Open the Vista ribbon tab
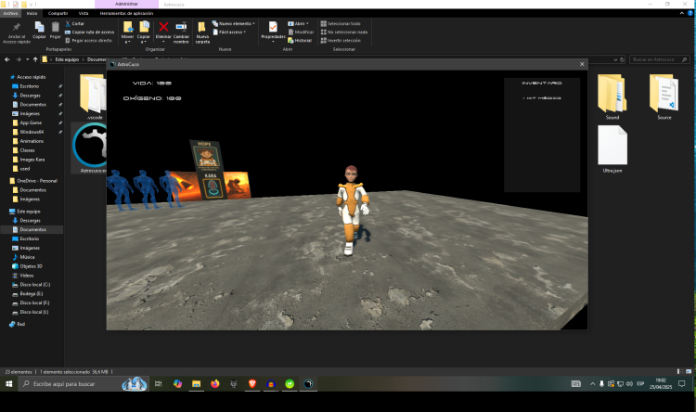The width and height of the screenshot is (696, 412). [x=84, y=14]
